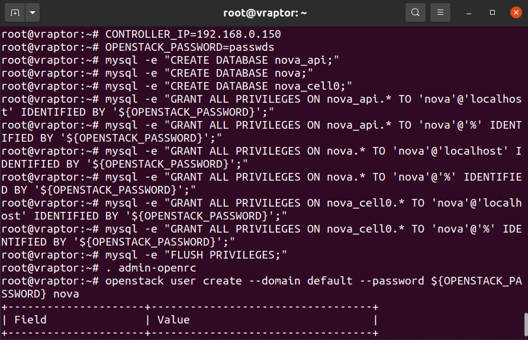
Task: Minimize the terminal window
Action: 469,12
